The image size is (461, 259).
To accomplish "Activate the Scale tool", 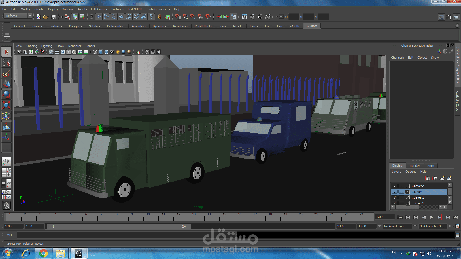I will [6, 105].
